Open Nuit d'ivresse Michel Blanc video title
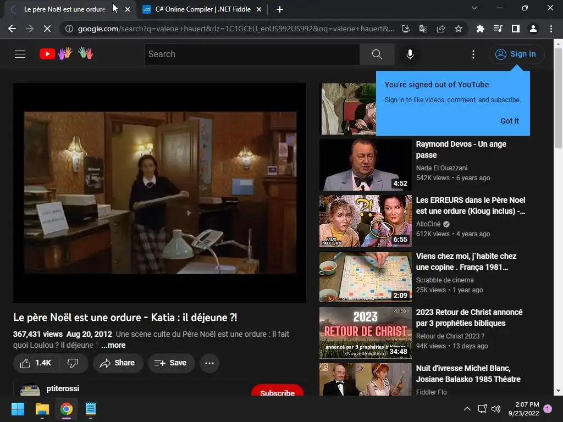 [x=468, y=374]
